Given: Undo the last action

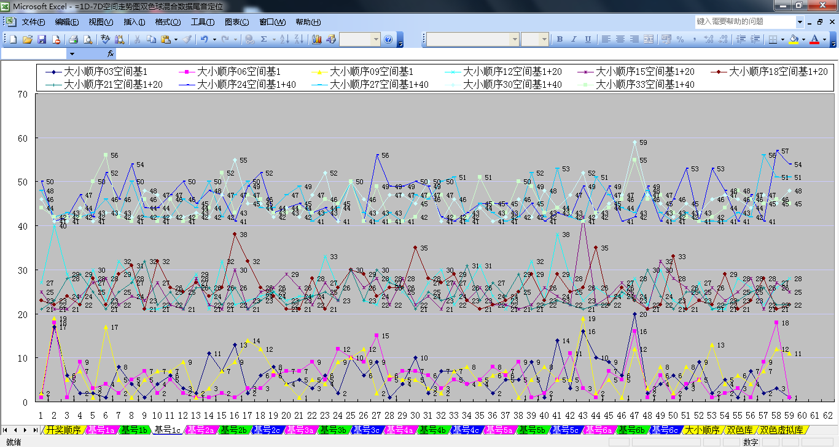Looking at the screenshot, I should 204,39.
